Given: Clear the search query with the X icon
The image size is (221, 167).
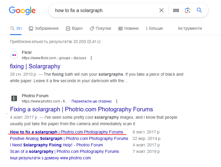Looking at the screenshot, I should [x=161, y=10].
